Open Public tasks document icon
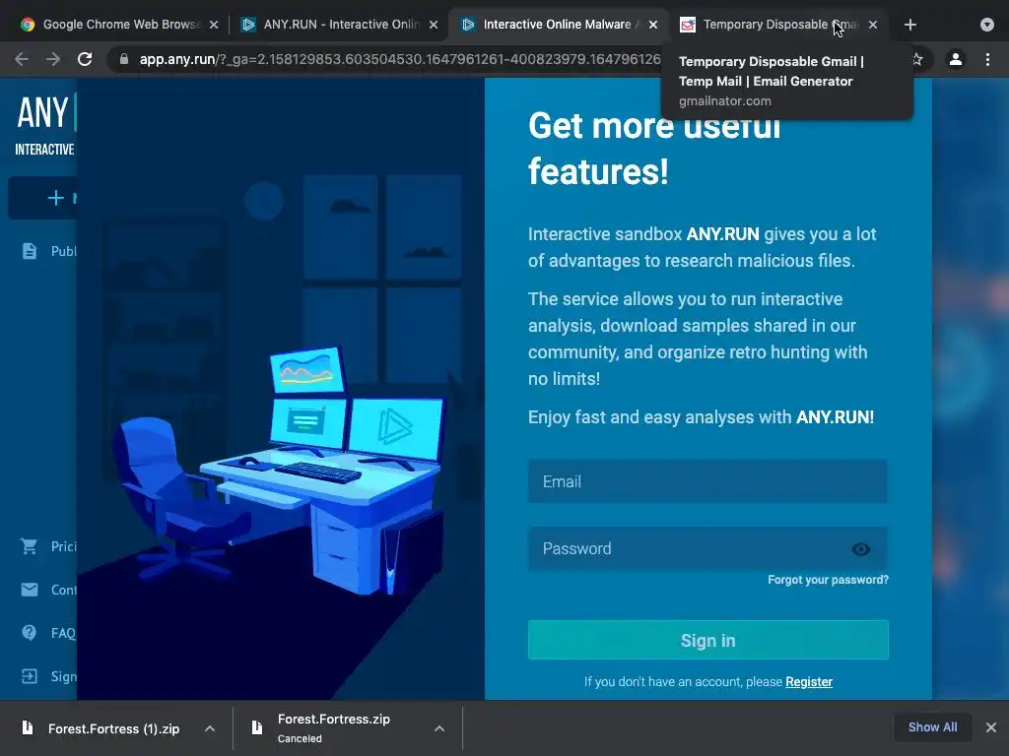 pos(30,251)
